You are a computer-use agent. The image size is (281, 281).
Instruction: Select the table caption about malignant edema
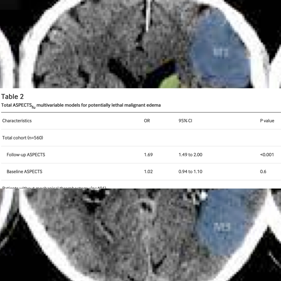coord(81,105)
